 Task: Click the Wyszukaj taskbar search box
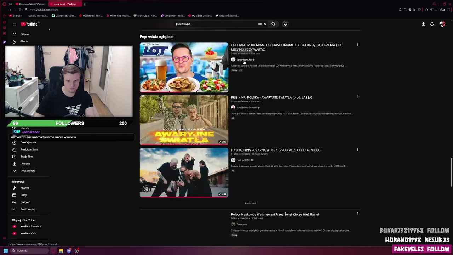coord(29,251)
